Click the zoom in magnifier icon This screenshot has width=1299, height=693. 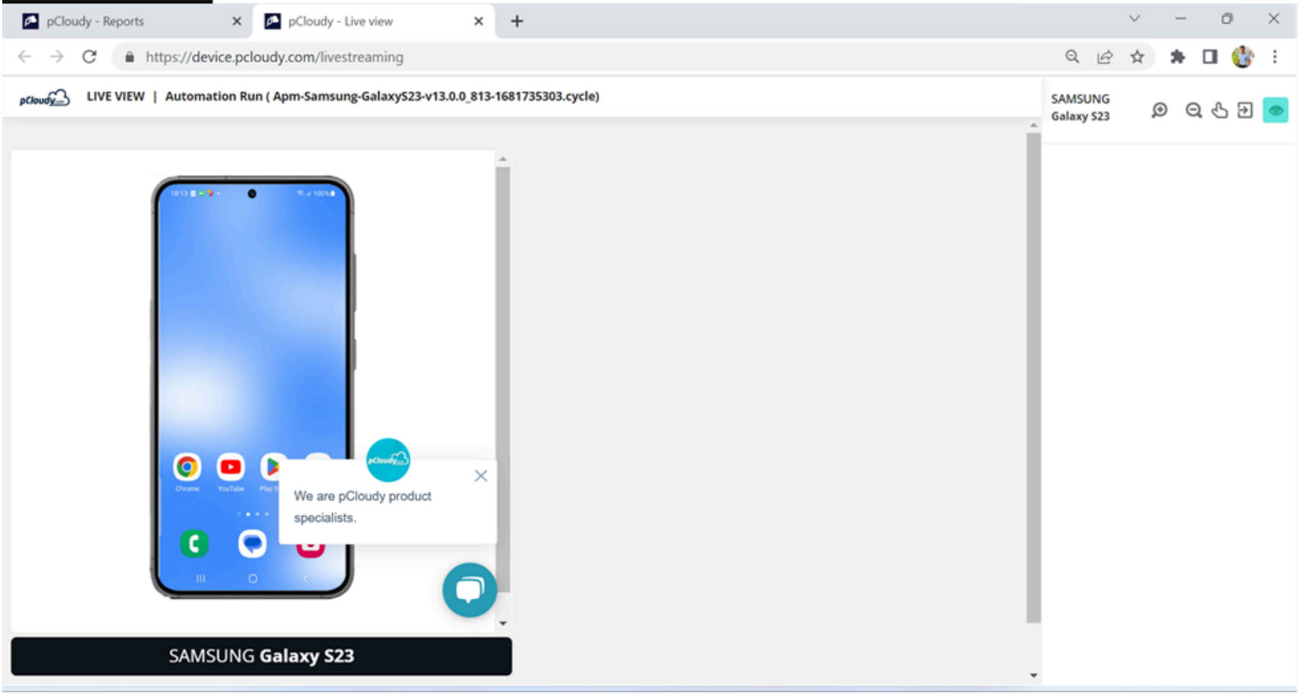(1159, 111)
